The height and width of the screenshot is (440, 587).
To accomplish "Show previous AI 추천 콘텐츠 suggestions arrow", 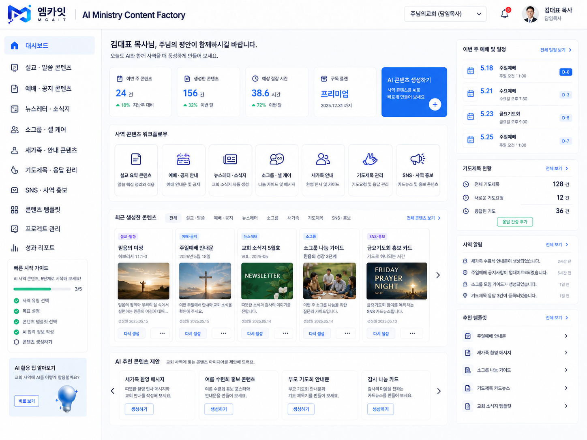I will (x=113, y=391).
